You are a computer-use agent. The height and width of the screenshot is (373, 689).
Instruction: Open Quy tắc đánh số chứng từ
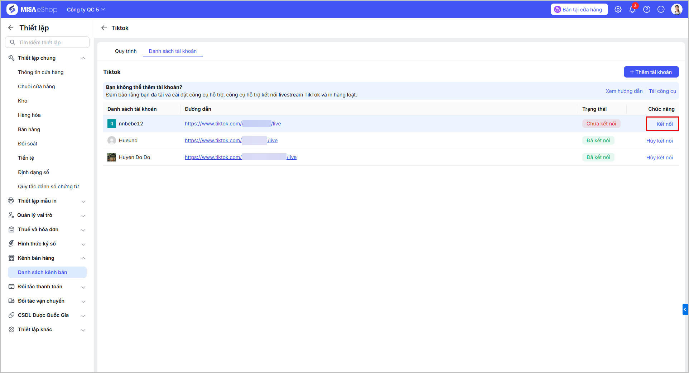tap(48, 186)
